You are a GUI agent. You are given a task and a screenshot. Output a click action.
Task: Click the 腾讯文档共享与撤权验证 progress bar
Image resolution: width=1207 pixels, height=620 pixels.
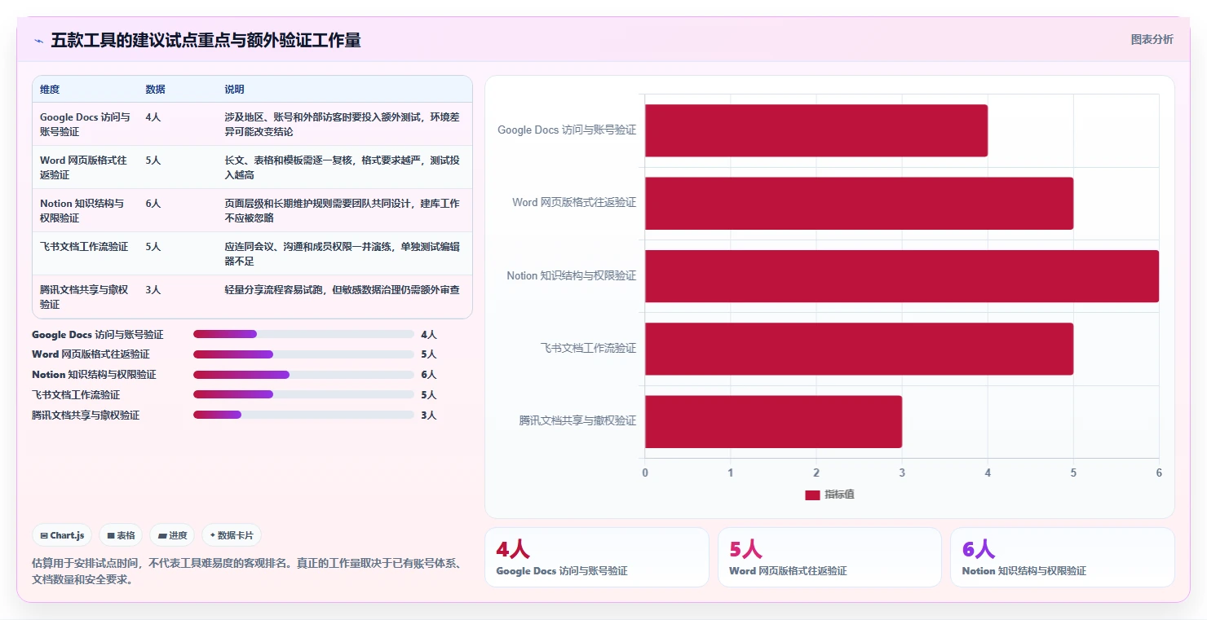[x=303, y=415]
